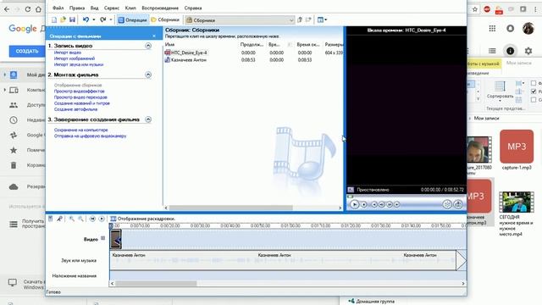Click Отправка на цифровую видеокамеру link

click(x=91, y=136)
